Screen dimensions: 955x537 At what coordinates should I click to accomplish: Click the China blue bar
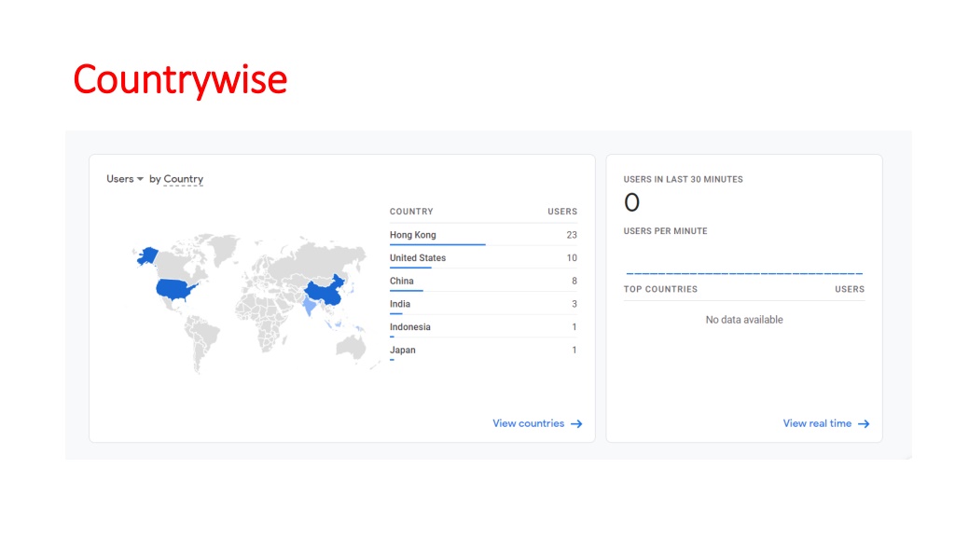click(x=407, y=291)
